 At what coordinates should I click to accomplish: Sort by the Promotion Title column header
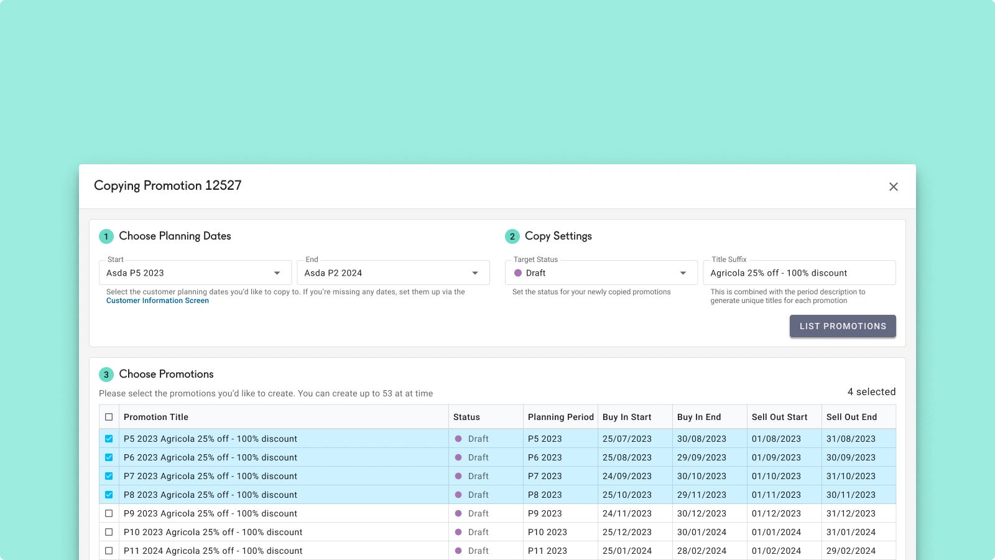click(x=156, y=417)
